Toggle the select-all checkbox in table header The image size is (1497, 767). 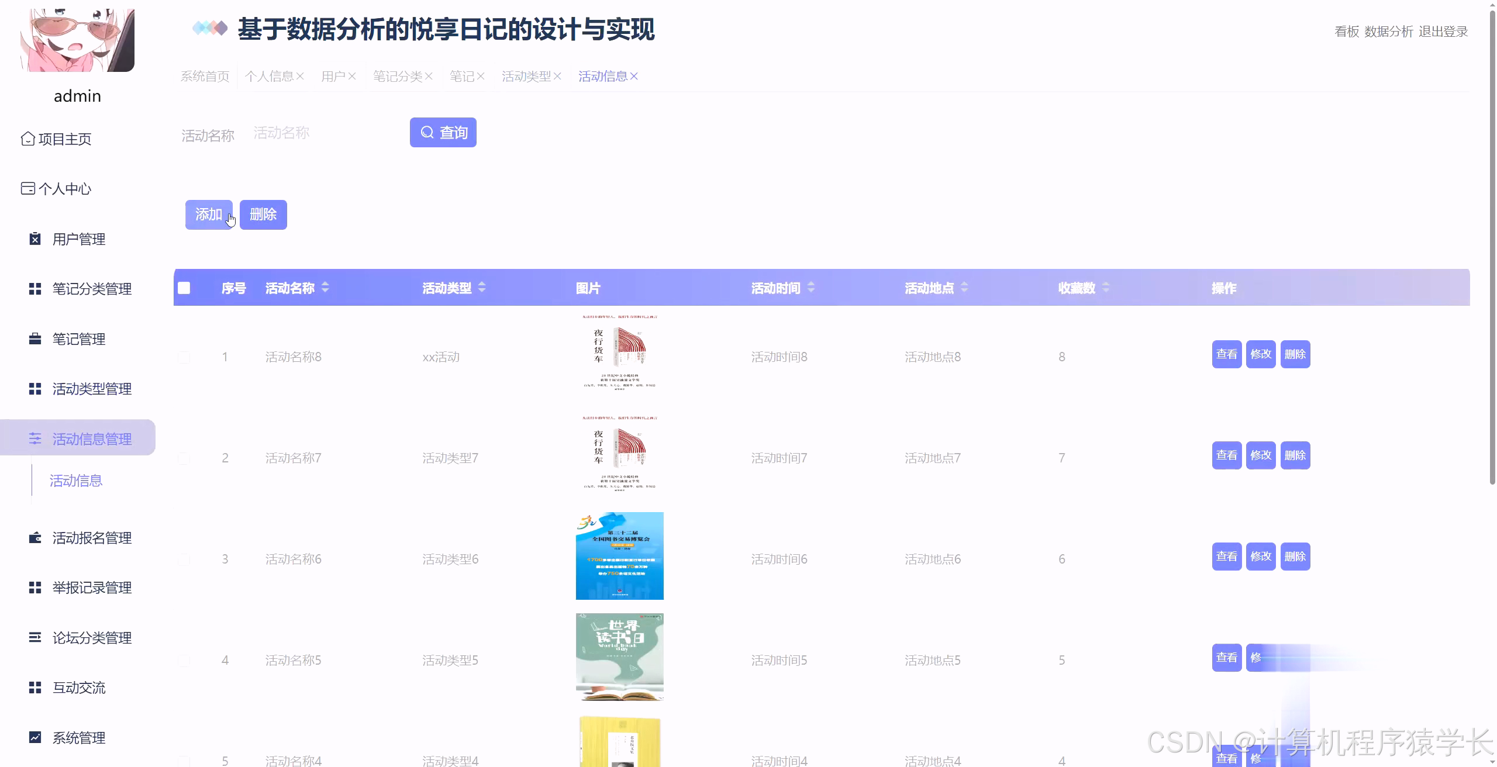pyautogui.click(x=184, y=288)
